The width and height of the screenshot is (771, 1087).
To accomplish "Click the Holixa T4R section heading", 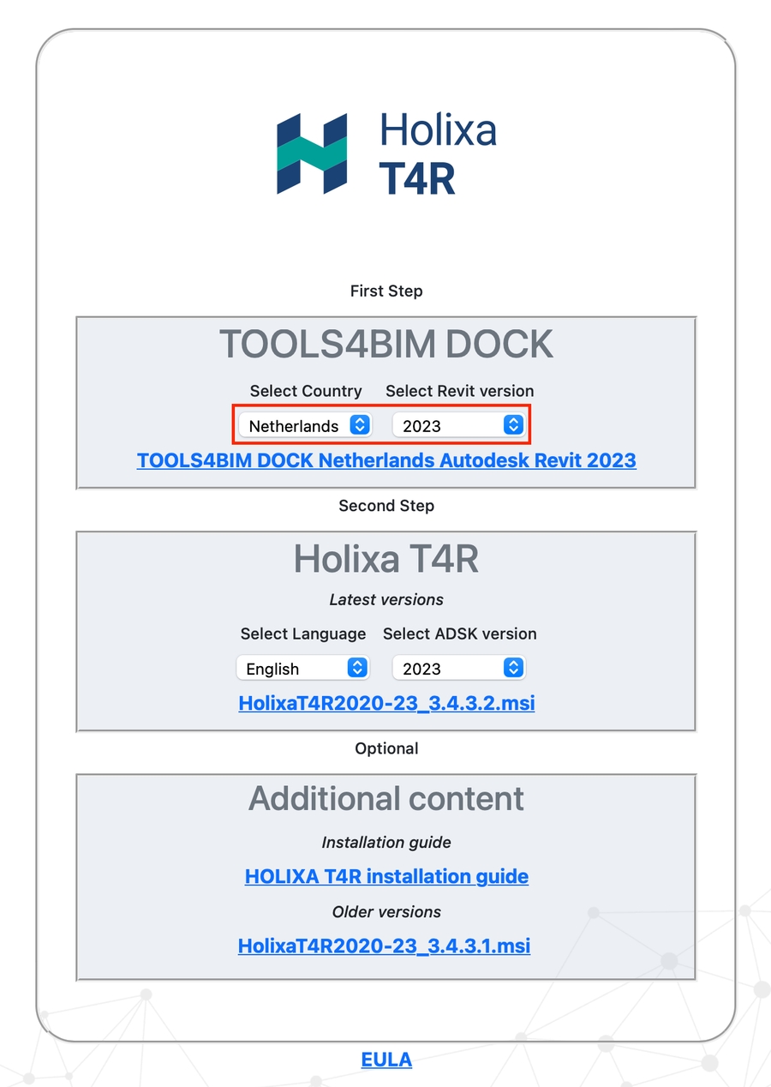I will (386, 559).
